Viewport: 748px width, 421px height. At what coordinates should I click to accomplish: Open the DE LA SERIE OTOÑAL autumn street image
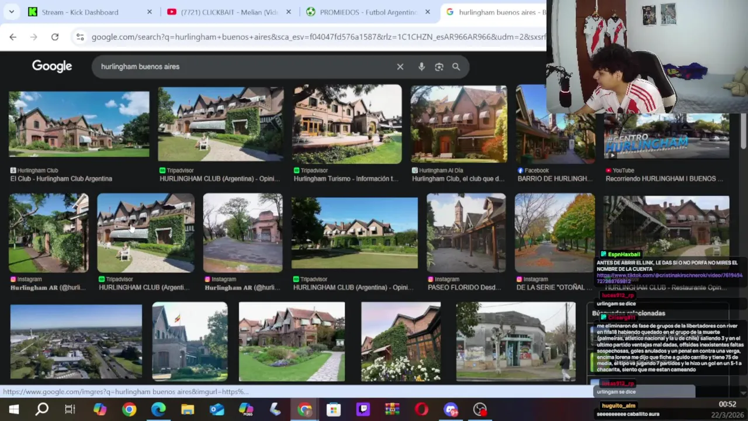(x=555, y=233)
